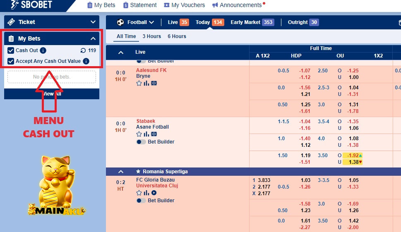Switch to Today 134 tab
Screen dimensions: 401x232
point(210,22)
